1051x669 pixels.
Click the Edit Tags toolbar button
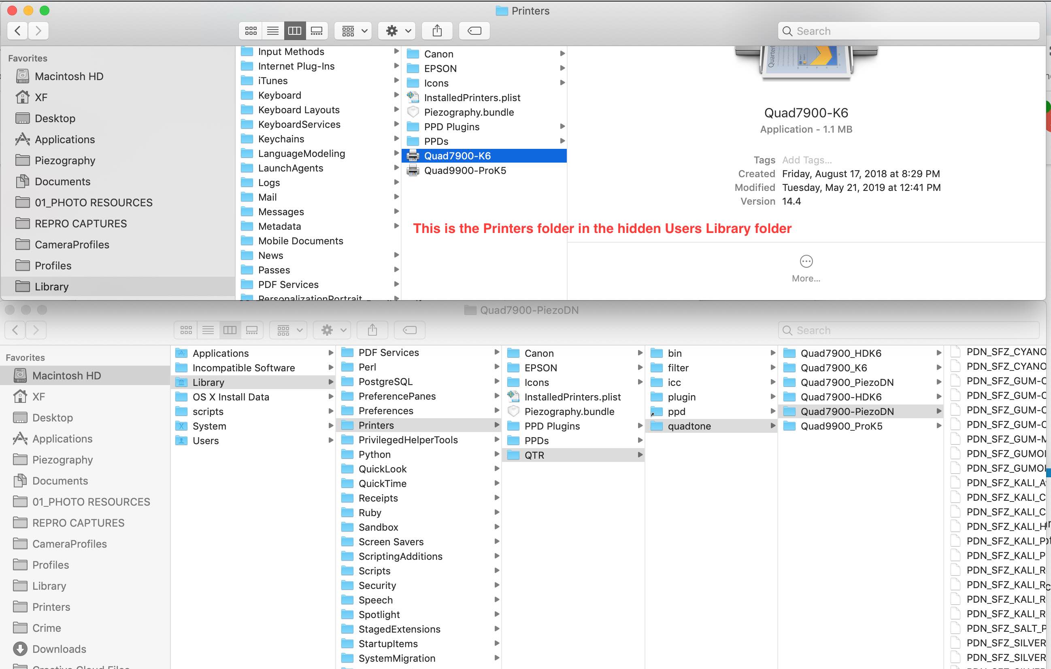[474, 30]
